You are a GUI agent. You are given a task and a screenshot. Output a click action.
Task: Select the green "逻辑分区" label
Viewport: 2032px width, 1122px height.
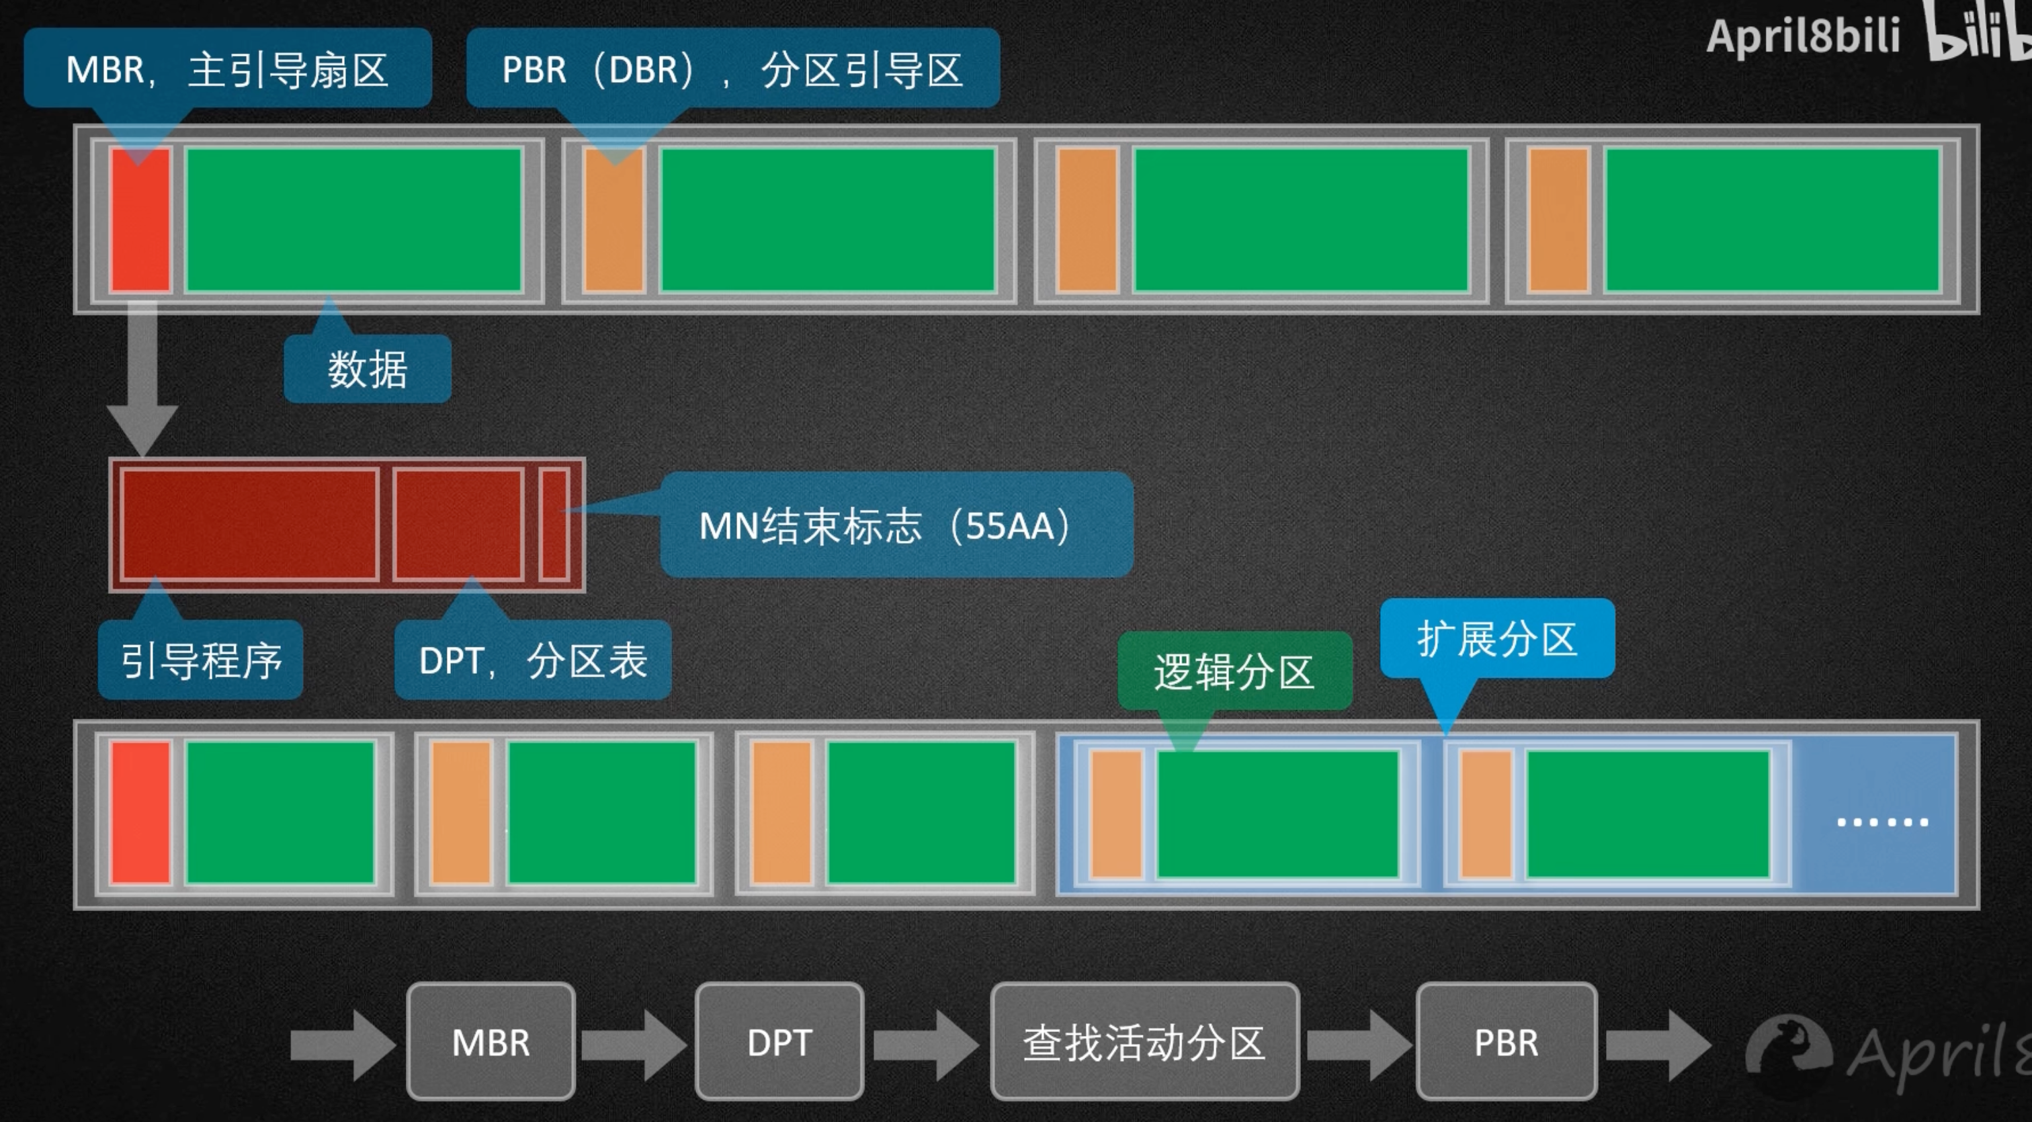[1234, 671]
